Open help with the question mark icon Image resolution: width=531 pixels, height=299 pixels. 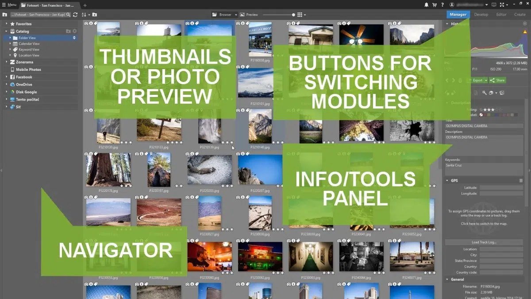tap(443, 5)
